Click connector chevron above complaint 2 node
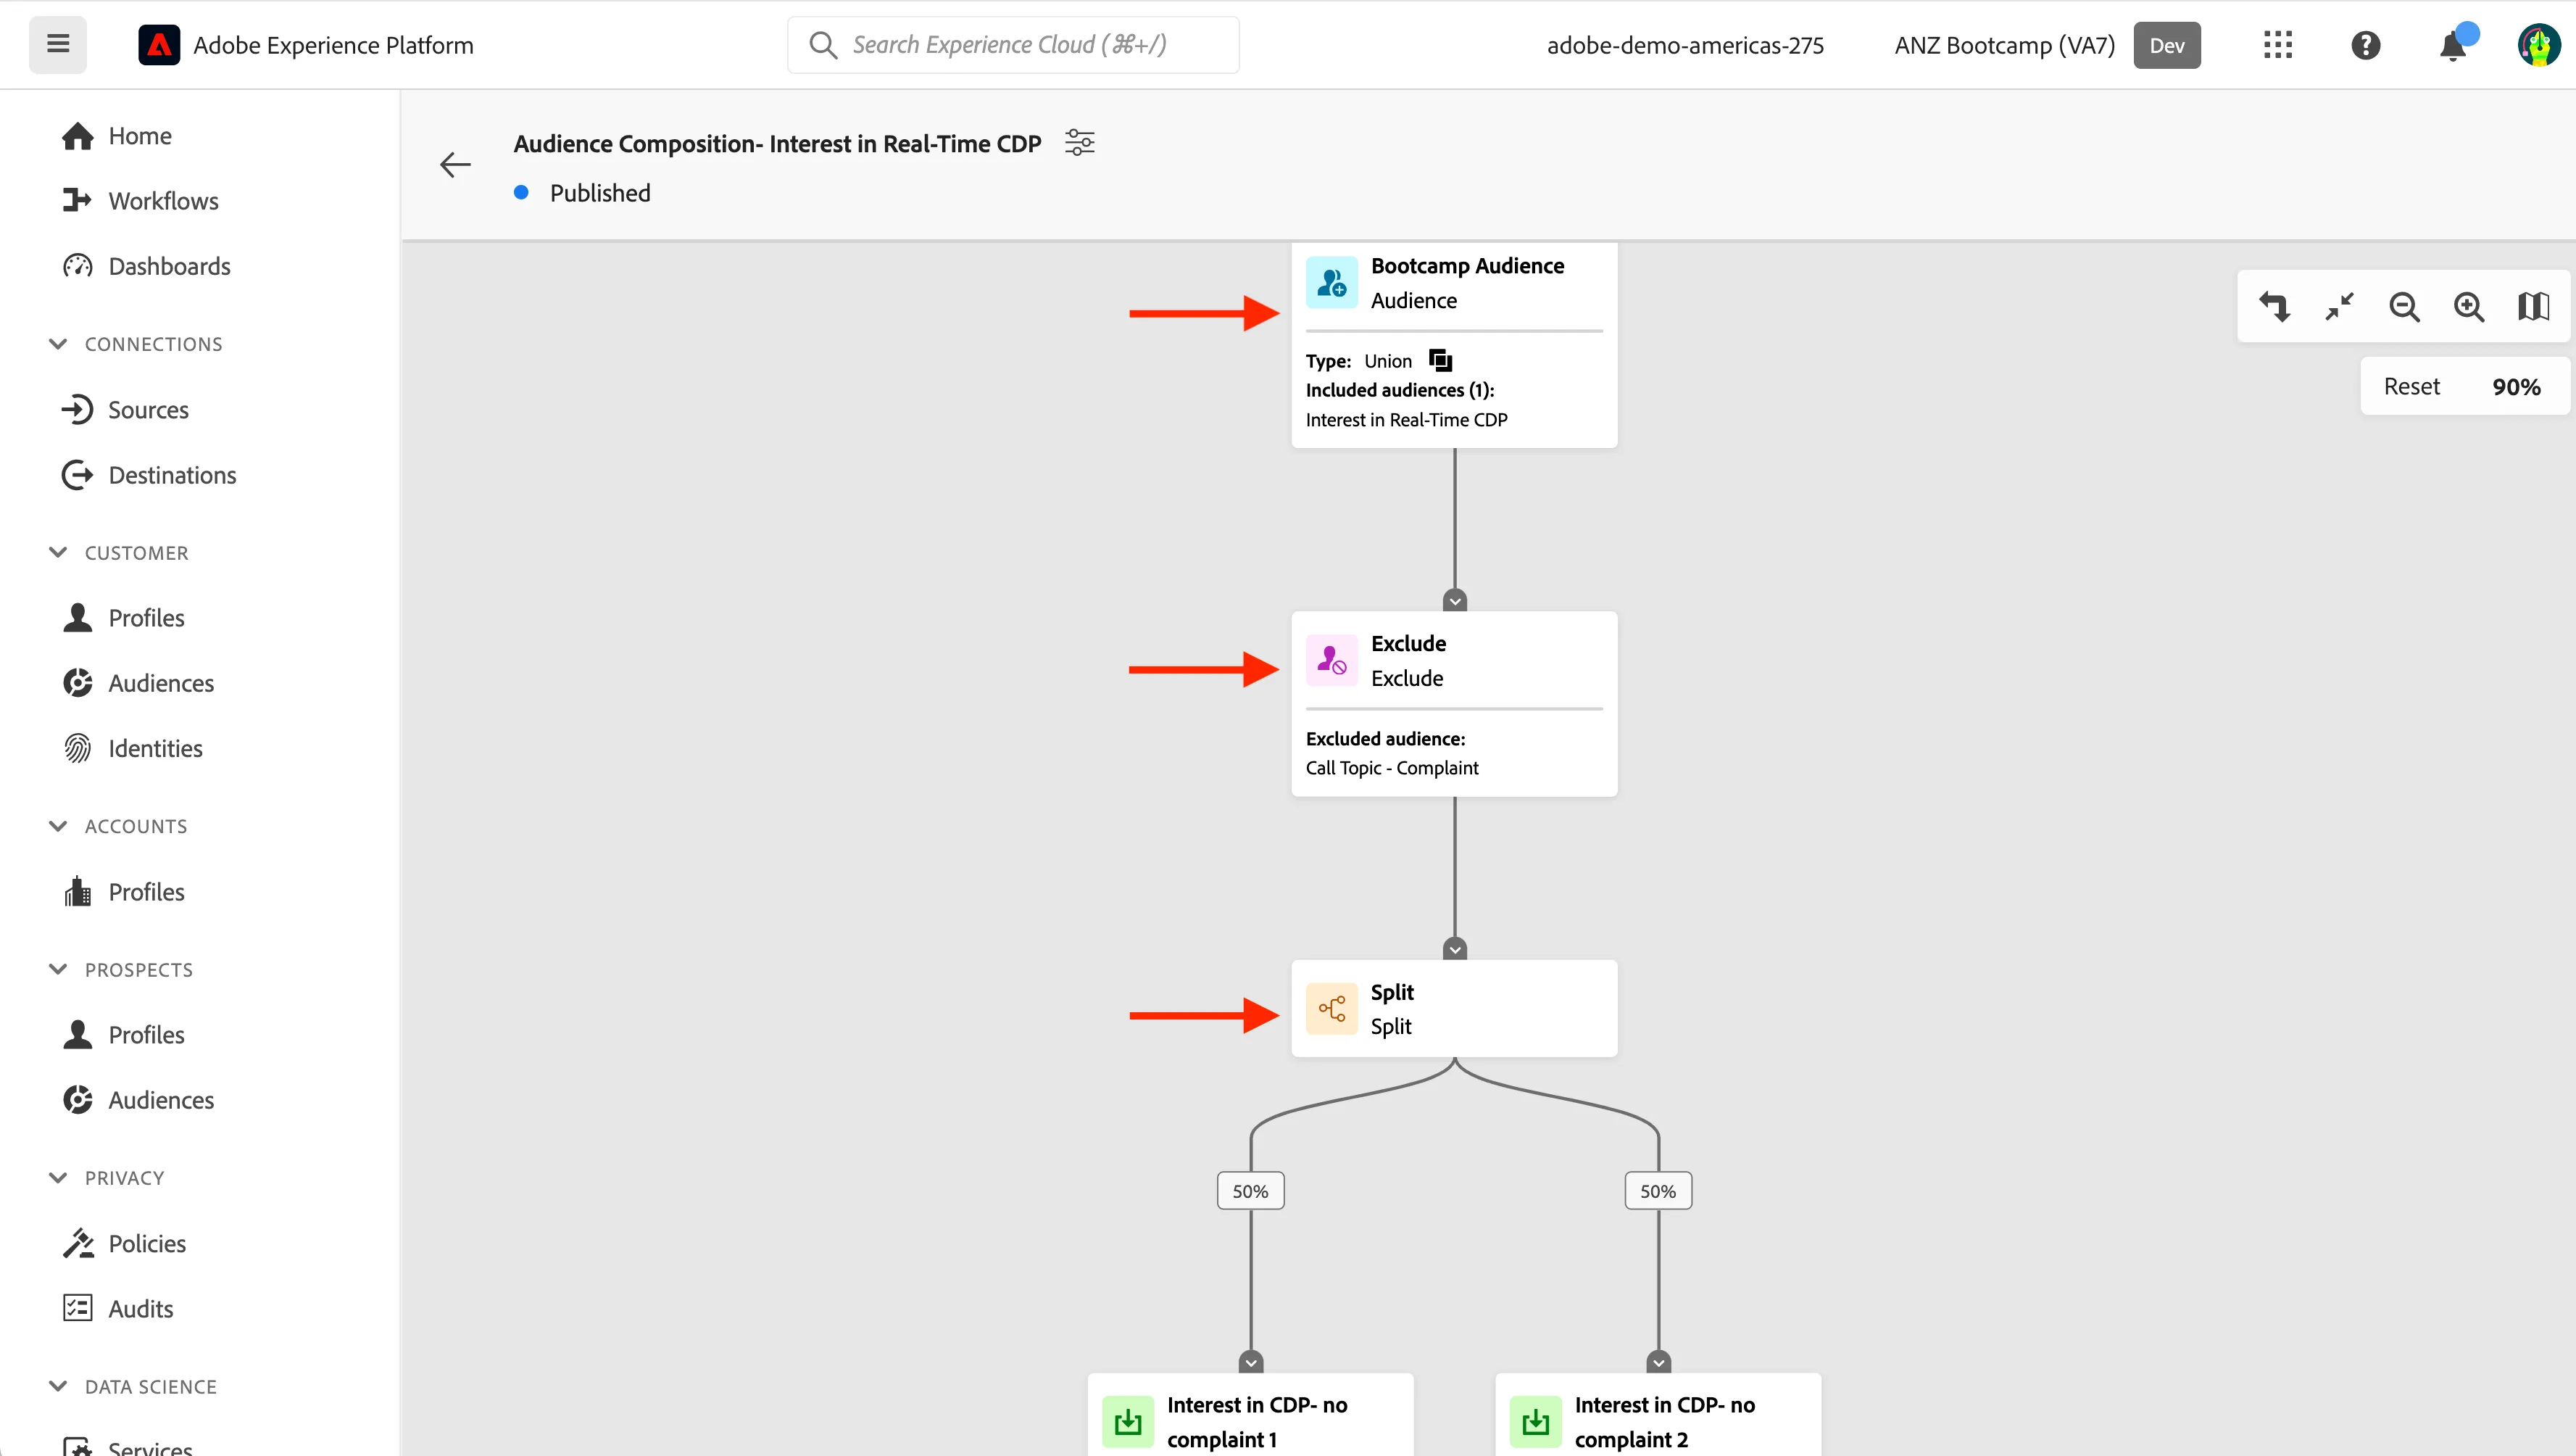 (1659, 1362)
